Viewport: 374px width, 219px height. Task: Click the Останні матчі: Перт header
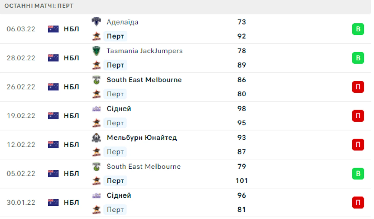39,6
